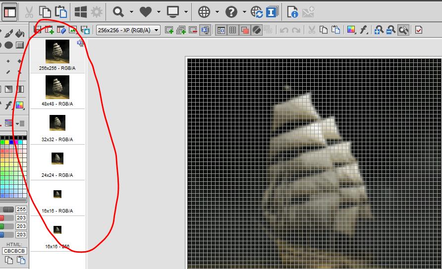Open the dropdown arrow next to the monitor icon

point(186,12)
